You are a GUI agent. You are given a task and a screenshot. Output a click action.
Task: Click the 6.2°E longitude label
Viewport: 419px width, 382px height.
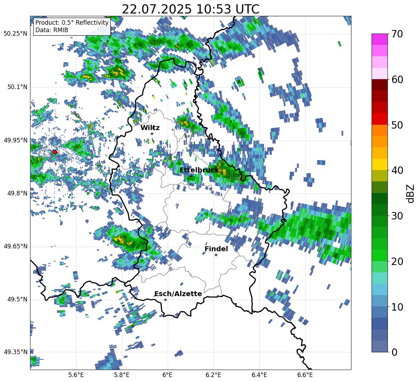213,375
